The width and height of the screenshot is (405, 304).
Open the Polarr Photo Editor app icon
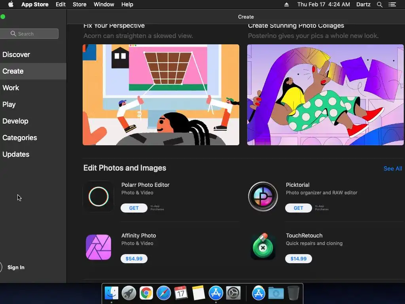98,196
